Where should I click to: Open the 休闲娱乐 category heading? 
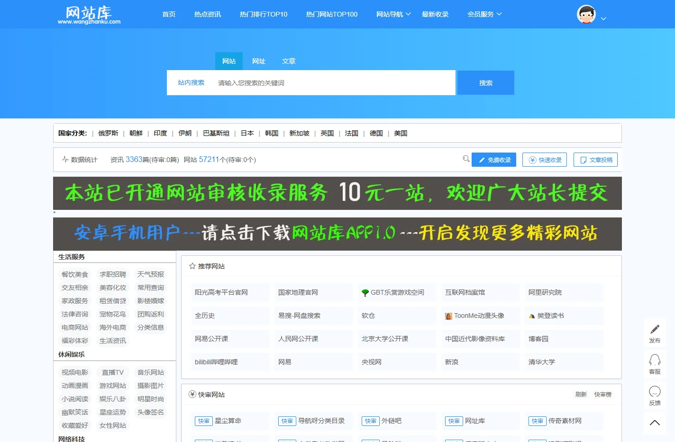coord(72,354)
